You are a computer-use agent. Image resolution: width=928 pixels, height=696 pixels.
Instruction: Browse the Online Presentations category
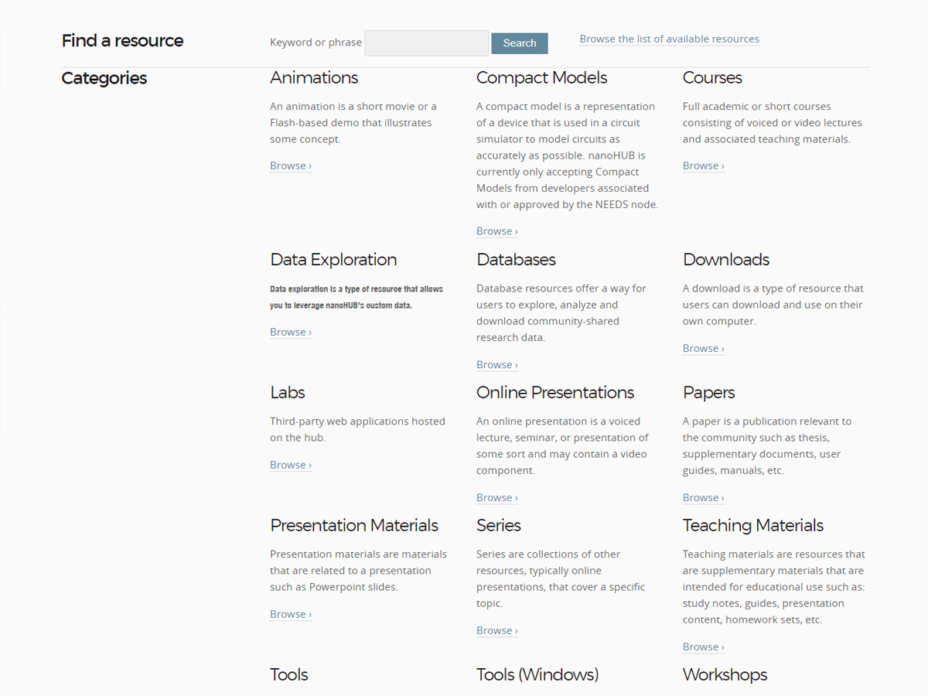[x=496, y=497]
